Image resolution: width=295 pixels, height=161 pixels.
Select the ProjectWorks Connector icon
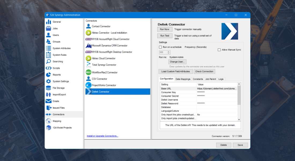[88, 85]
